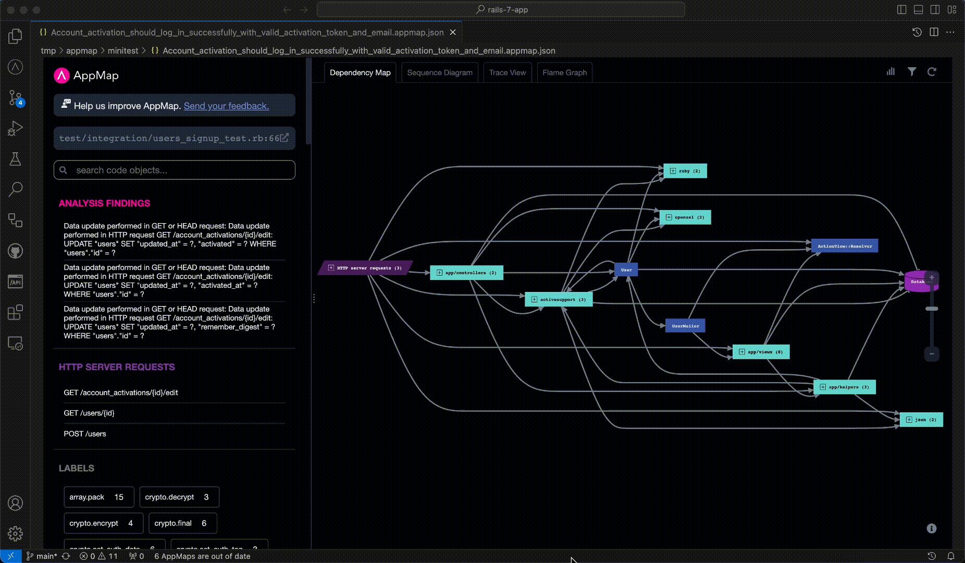The width and height of the screenshot is (965, 563).
Task: Open POST /users request
Action: 174,434
